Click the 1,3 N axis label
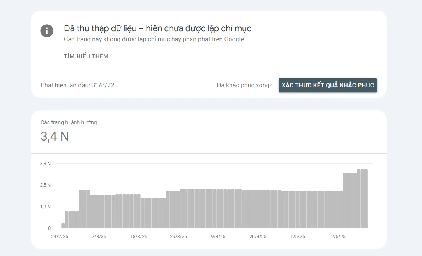This screenshot has height=256, width=422. tap(45, 207)
